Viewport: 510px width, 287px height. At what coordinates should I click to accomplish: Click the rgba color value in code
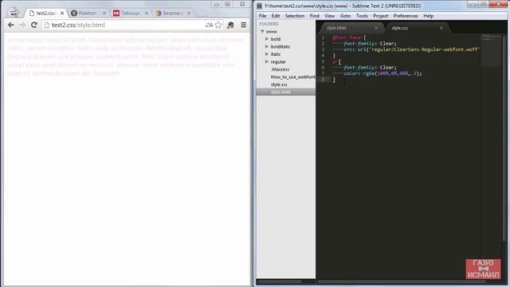coord(392,73)
